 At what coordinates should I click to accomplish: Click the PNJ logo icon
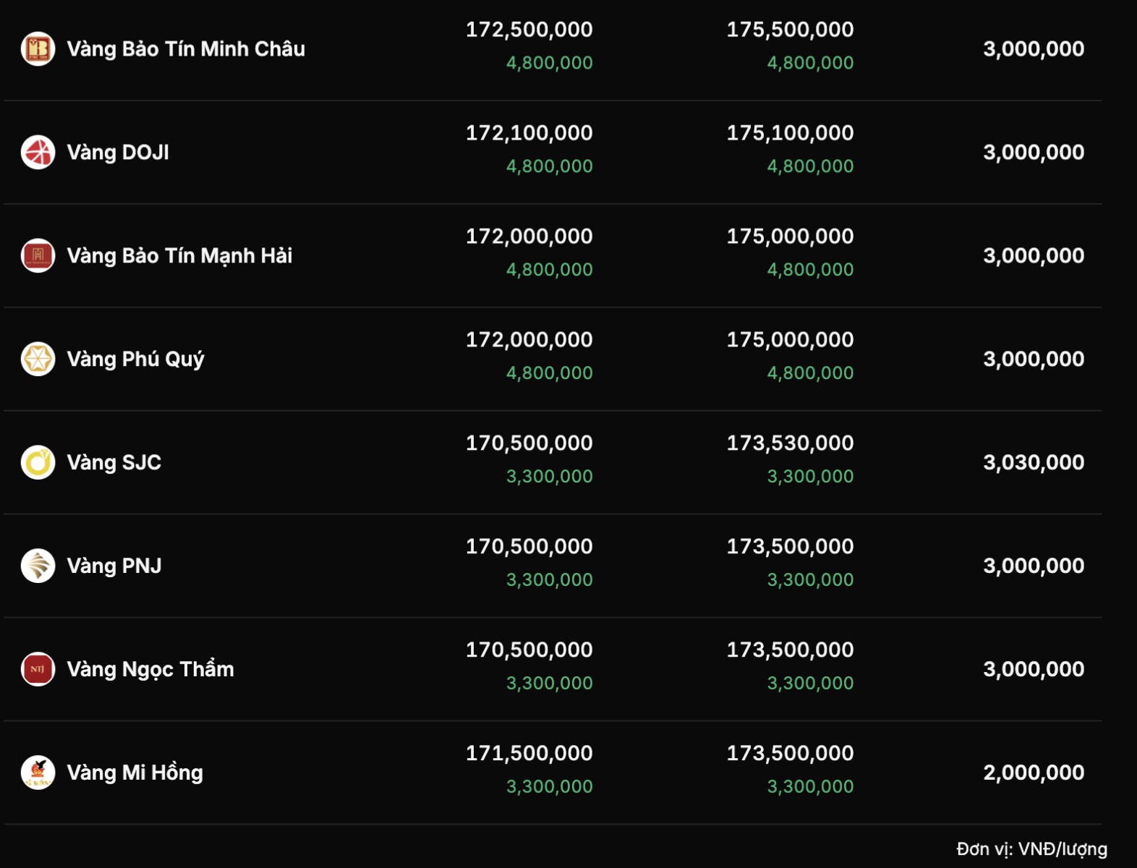38,566
